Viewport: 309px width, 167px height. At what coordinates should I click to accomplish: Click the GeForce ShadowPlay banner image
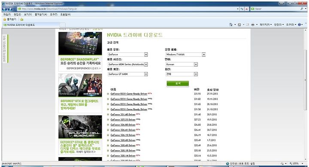(80, 43)
